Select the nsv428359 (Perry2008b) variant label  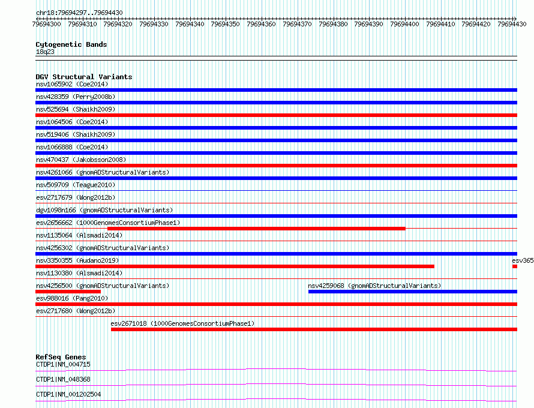76,97
